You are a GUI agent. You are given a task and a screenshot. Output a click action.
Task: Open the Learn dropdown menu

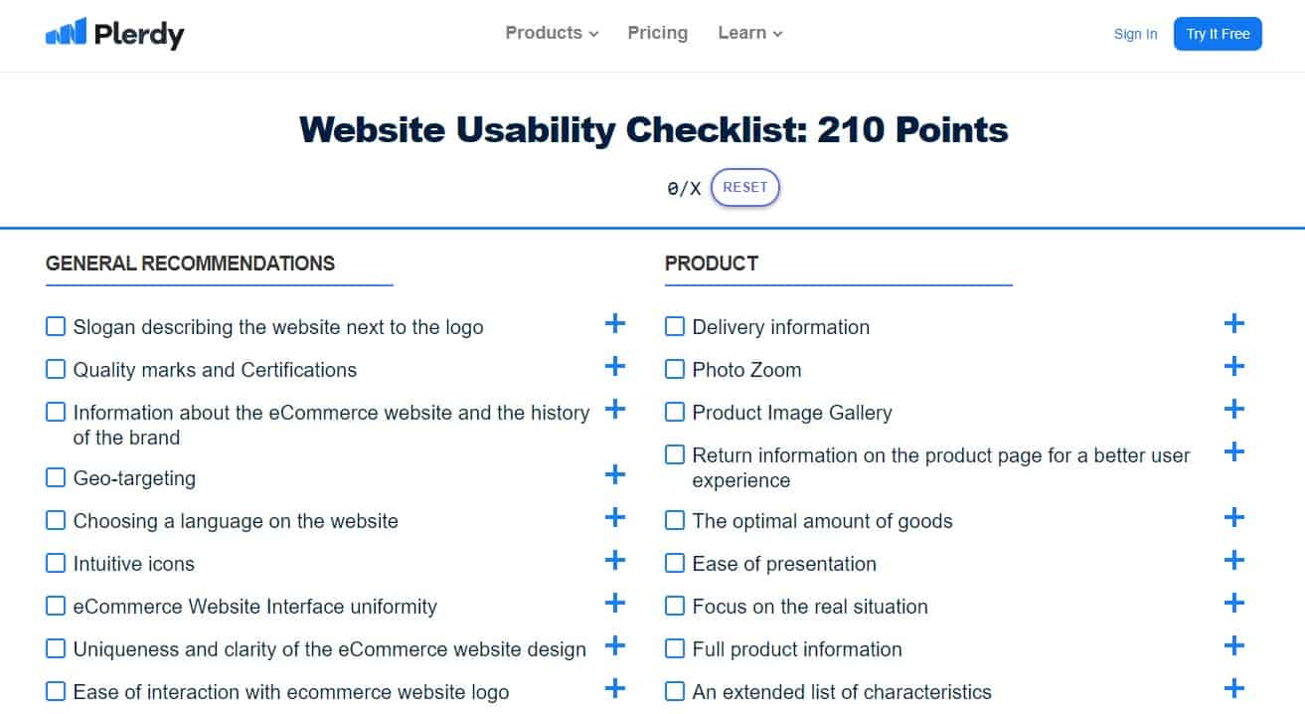(750, 33)
